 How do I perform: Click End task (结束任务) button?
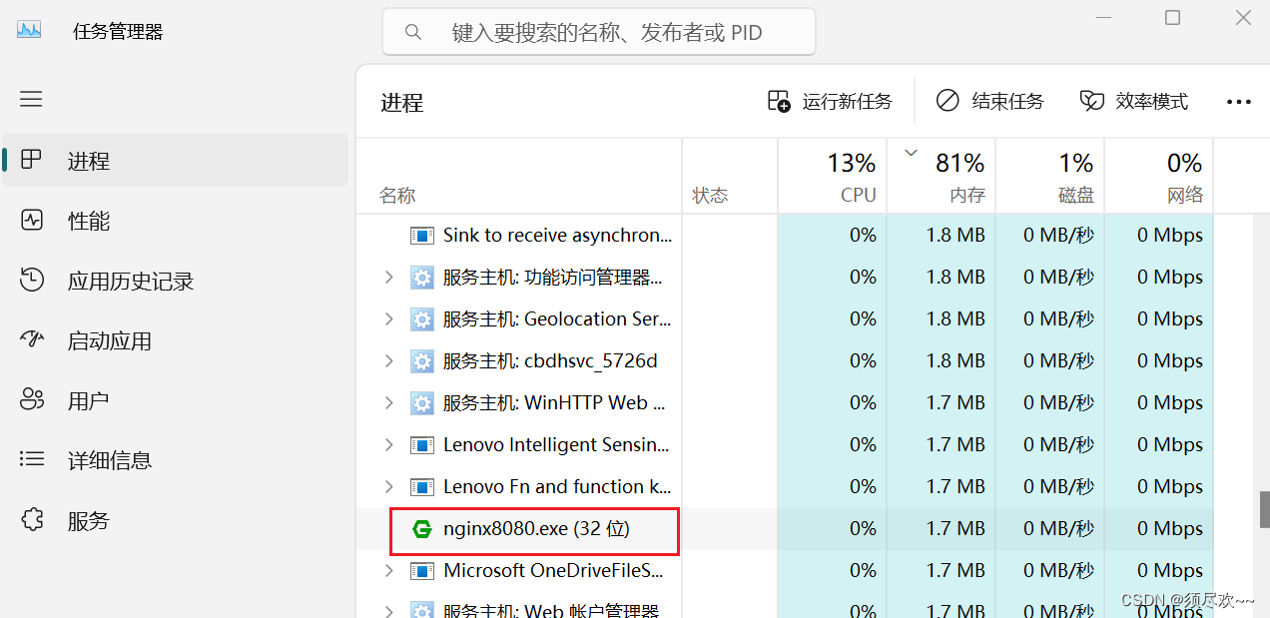click(990, 101)
